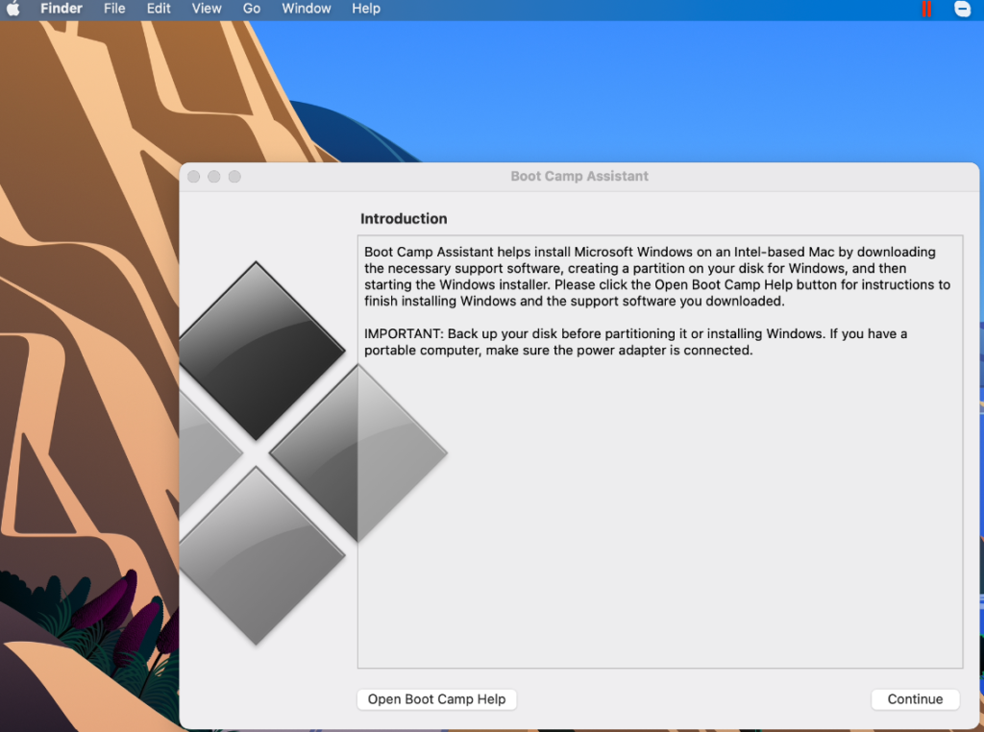Click the Boot Camp Assistant title text
The height and width of the screenshot is (732, 984).
click(x=579, y=176)
